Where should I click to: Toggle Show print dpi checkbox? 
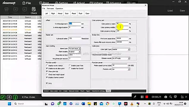click(x=47, y=71)
